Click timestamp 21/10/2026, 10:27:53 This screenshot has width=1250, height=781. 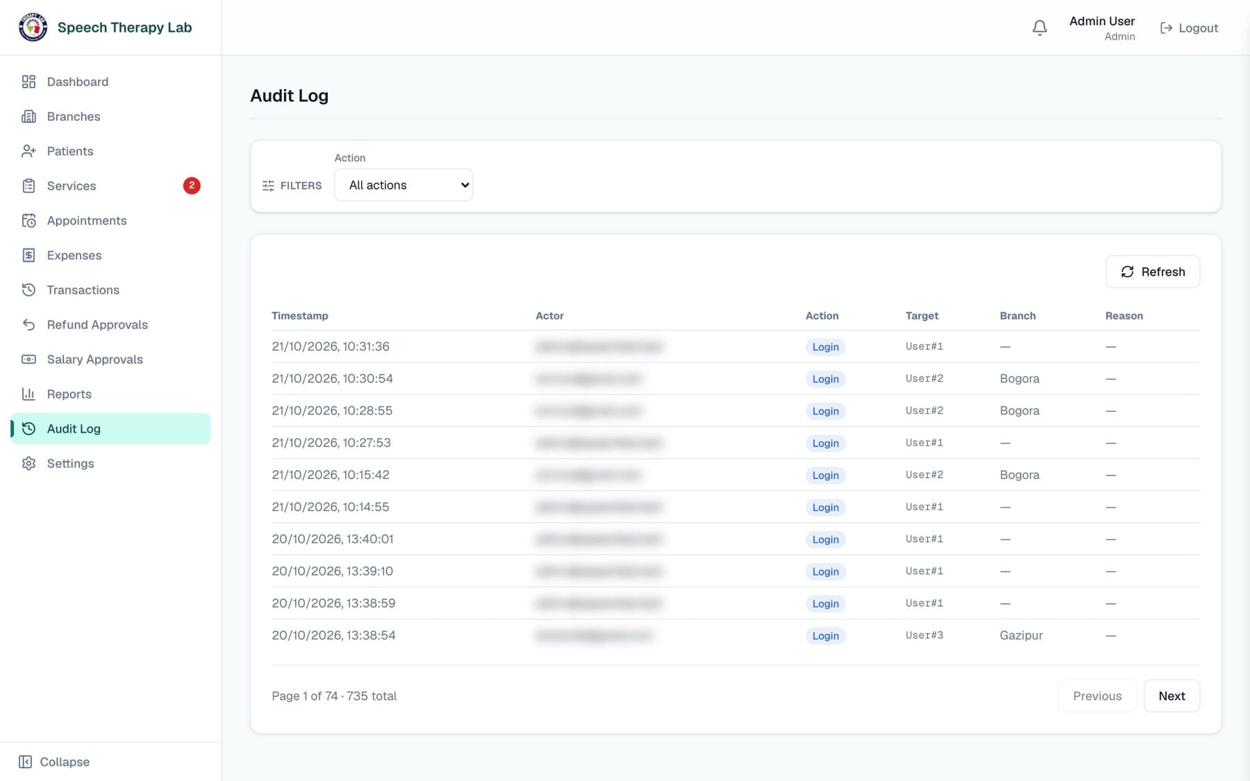point(331,443)
